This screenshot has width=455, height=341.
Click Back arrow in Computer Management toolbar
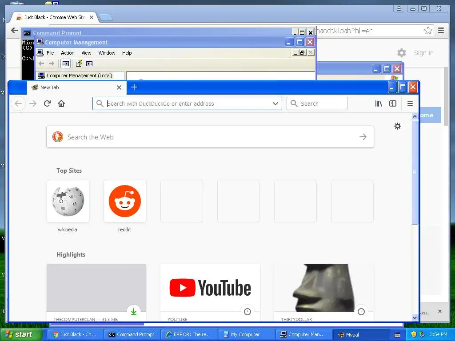click(x=41, y=63)
